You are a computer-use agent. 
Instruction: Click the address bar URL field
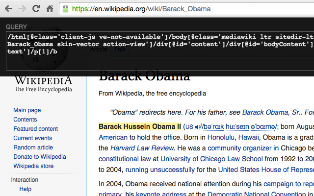coord(186,9)
